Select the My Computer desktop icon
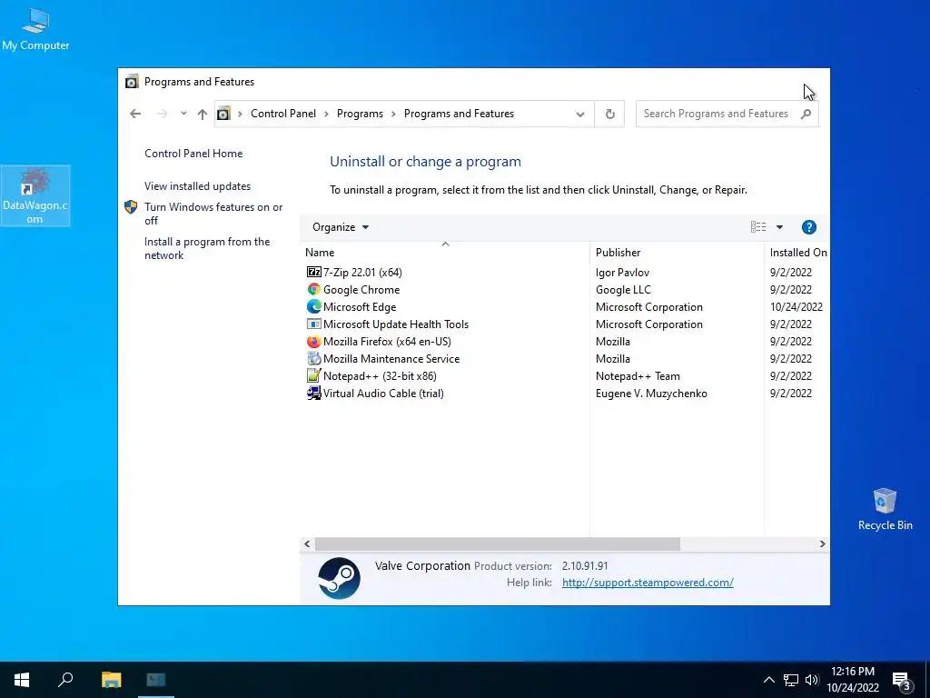930x698 pixels. 35,28
